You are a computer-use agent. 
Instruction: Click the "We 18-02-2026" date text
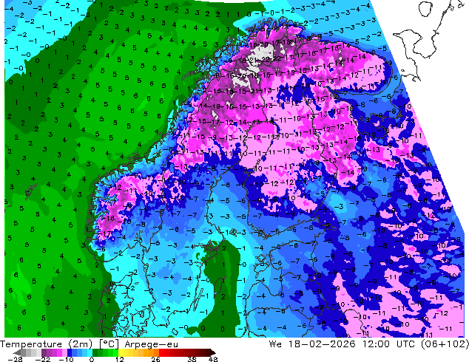(312, 344)
